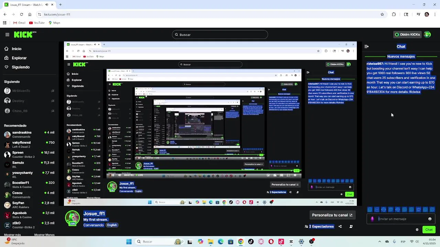Open Destiny followed channel
This screenshot has width=440, height=247.
click(29, 101)
